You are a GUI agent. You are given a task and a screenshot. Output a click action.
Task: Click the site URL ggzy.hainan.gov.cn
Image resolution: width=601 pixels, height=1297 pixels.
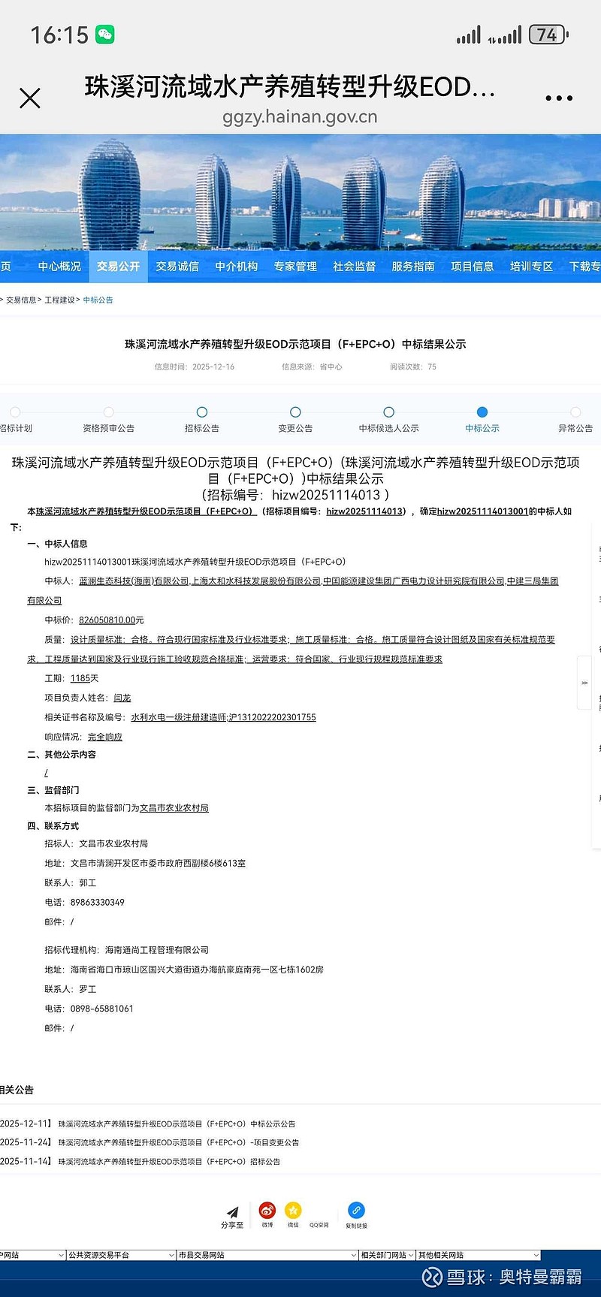click(300, 117)
